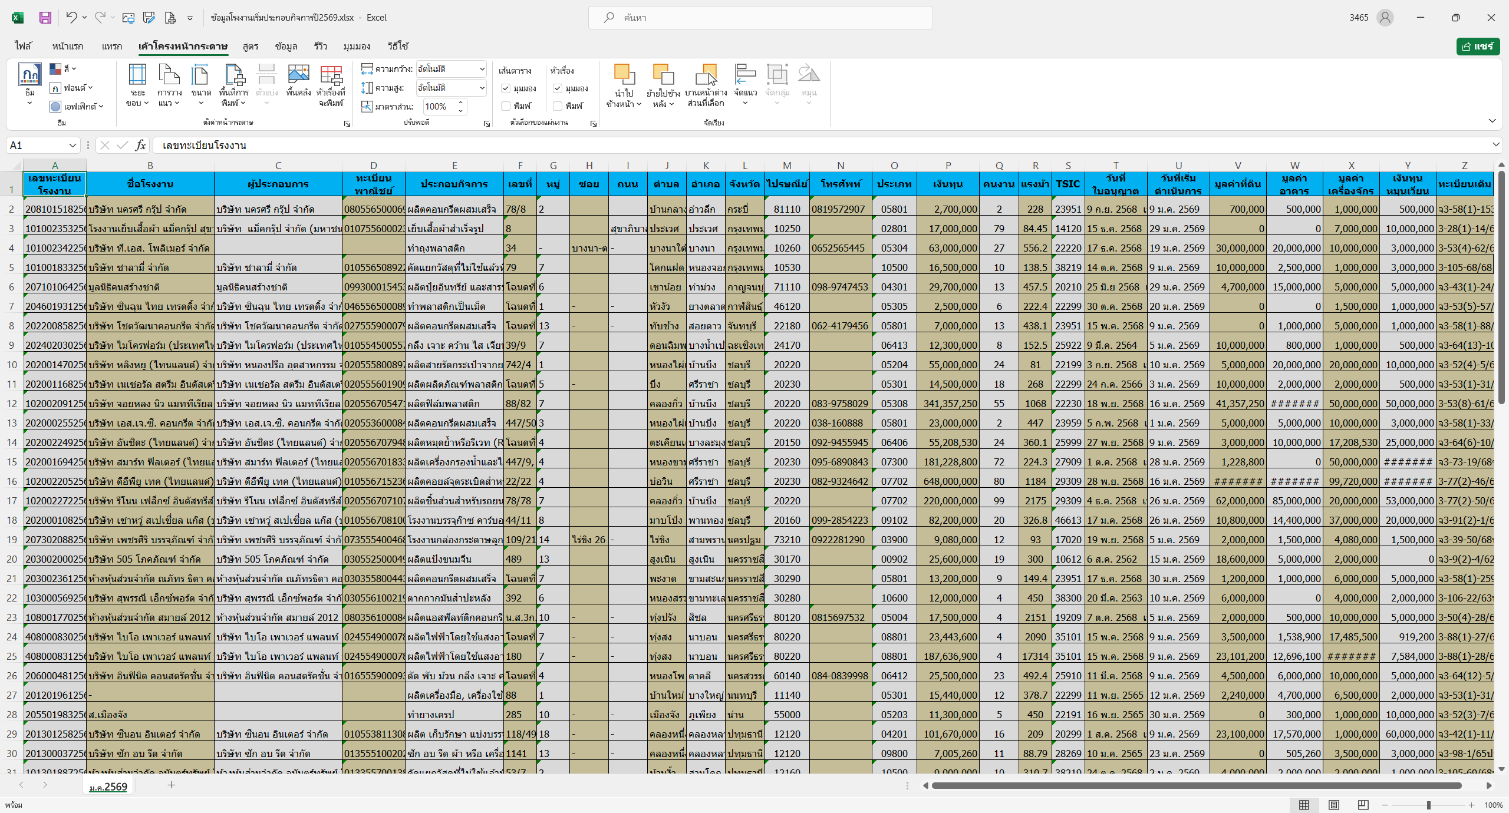Add a new sheet with plus button
The width and height of the screenshot is (1509, 813).
[172, 785]
